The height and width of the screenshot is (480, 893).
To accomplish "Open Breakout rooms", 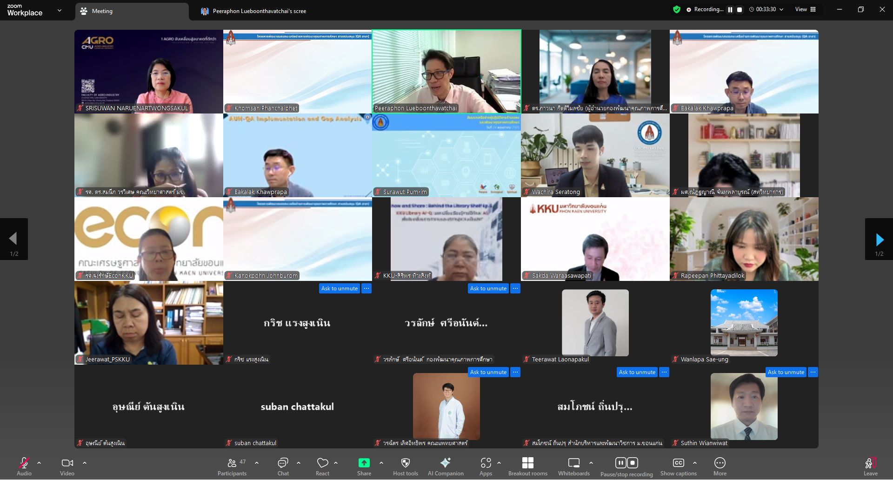I will click(x=527, y=467).
